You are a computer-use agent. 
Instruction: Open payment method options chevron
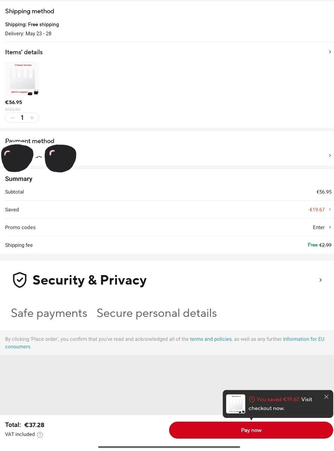pyautogui.click(x=330, y=155)
